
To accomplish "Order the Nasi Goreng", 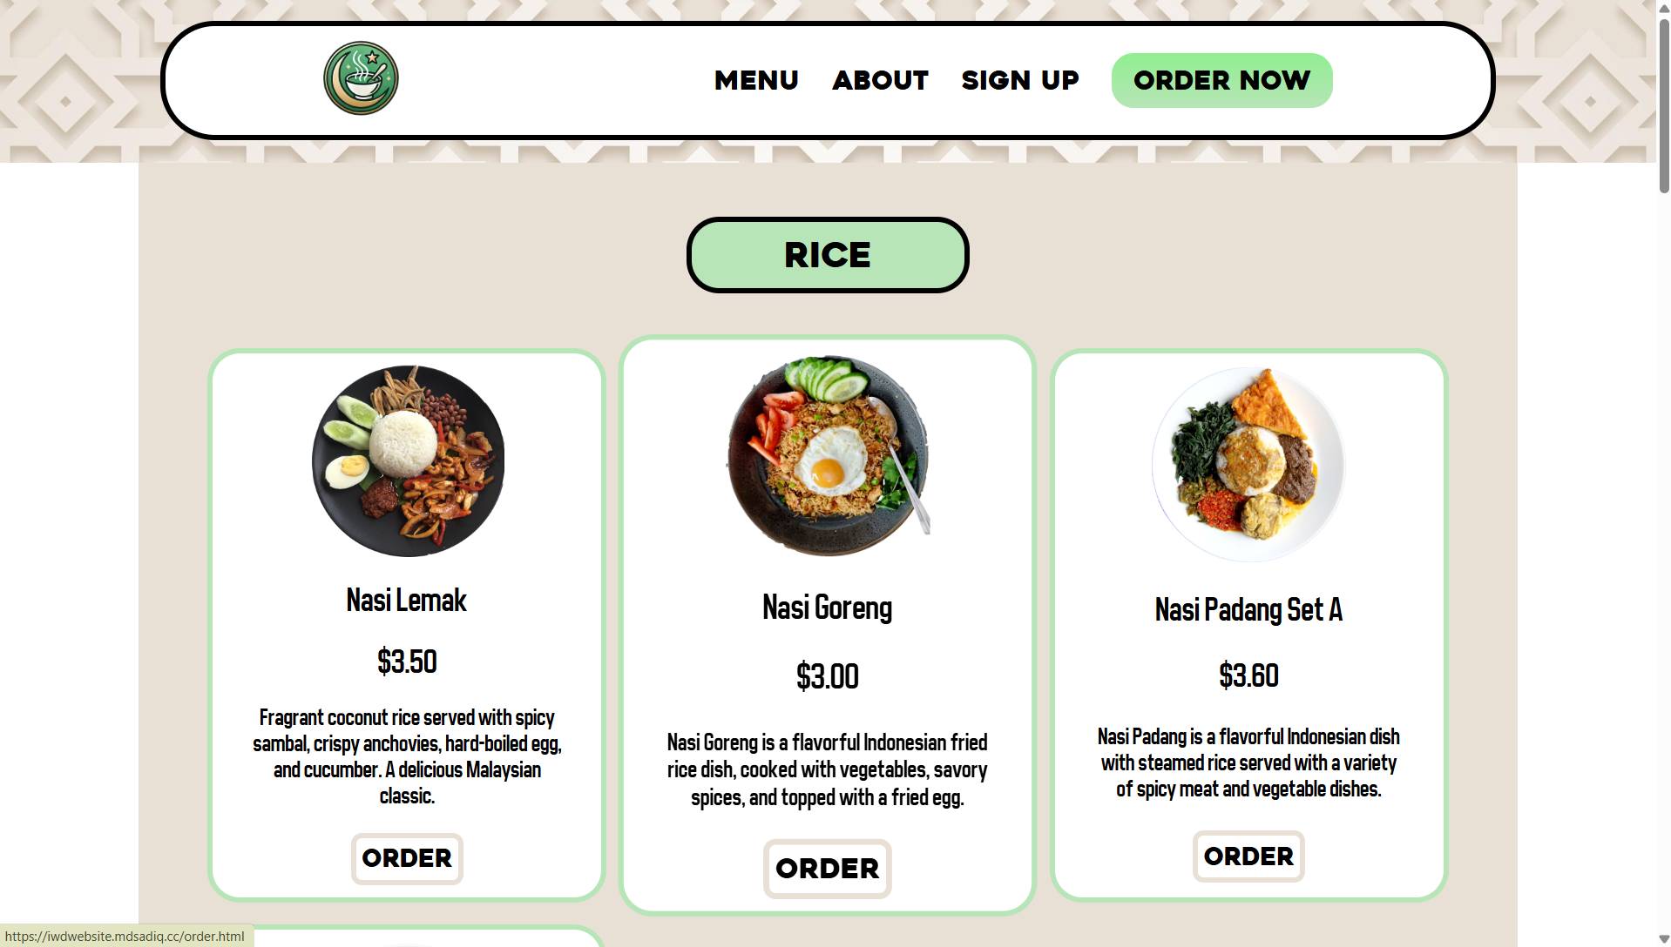I will 828,869.
